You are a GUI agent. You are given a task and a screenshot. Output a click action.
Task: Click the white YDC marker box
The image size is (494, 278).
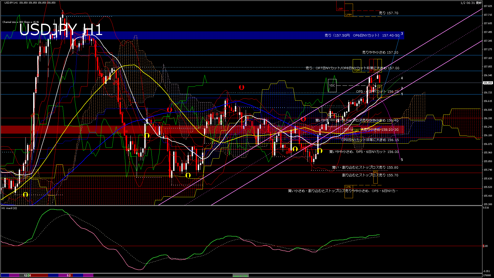332,85
